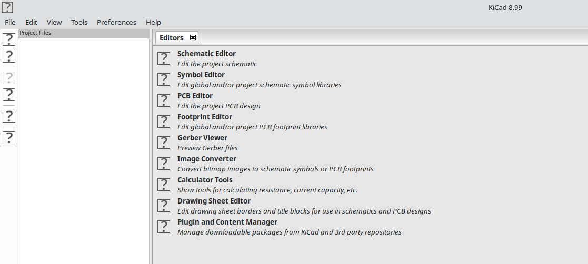
Task: Open the Edit menu
Action: click(31, 22)
